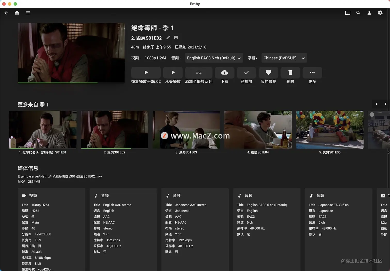Click 添加至播放队列 to queue episode
The width and height of the screenshot is (390, 271).
(x=199, y=72)
